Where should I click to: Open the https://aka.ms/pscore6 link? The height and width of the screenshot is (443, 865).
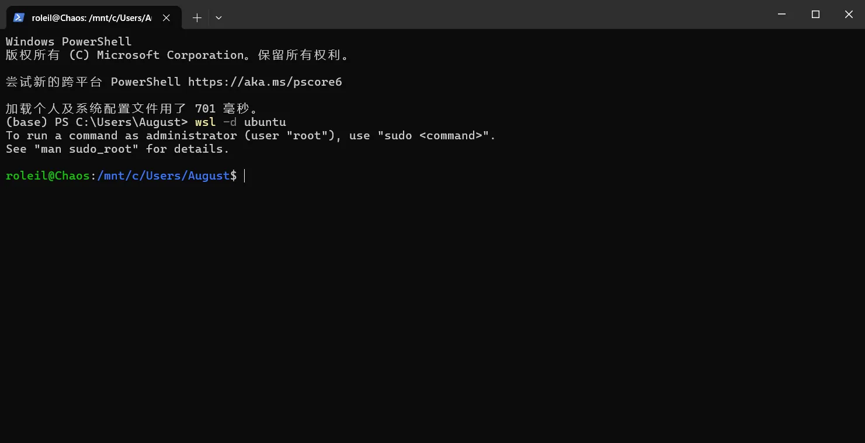pyautogui.click(x=265, y=82)
